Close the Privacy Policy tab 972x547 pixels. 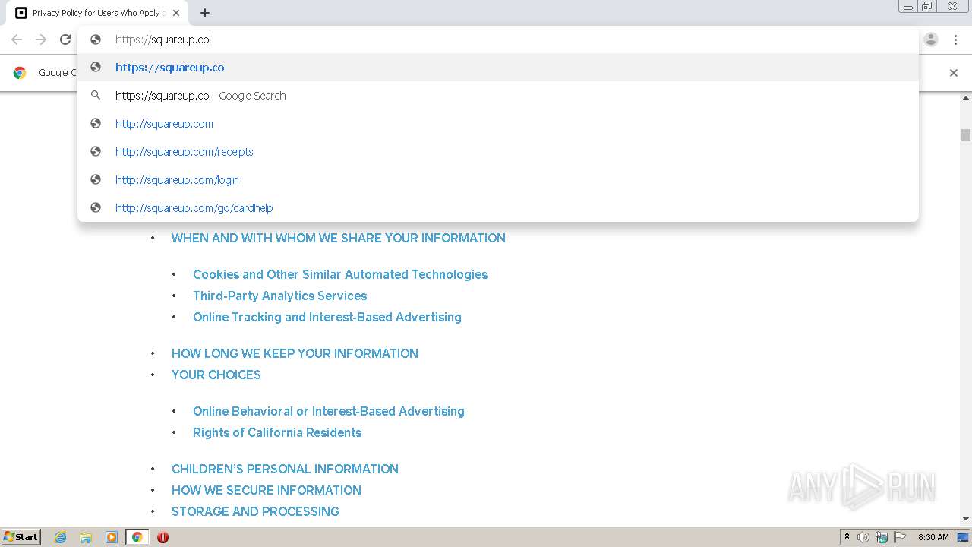pyautogui.click(x=177, y=13)
